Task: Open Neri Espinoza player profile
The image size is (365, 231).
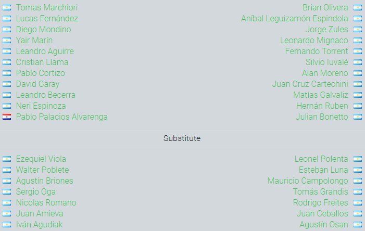Action: pyautogui.click(x=41, y=106)
